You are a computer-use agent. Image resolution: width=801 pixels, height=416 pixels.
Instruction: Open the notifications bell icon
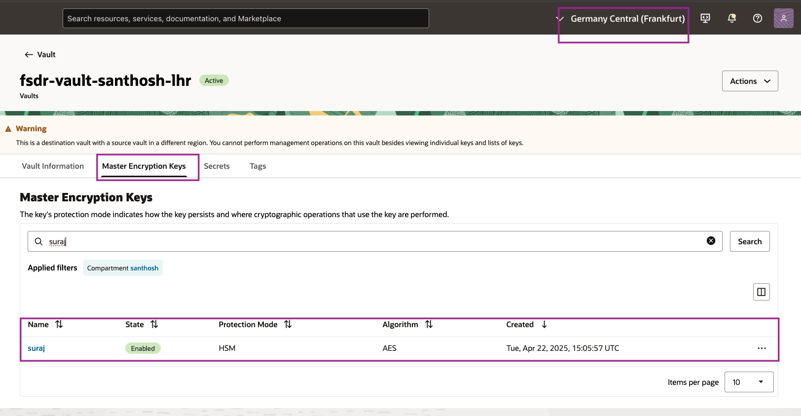pyautogui.click(x=732, y=18)
